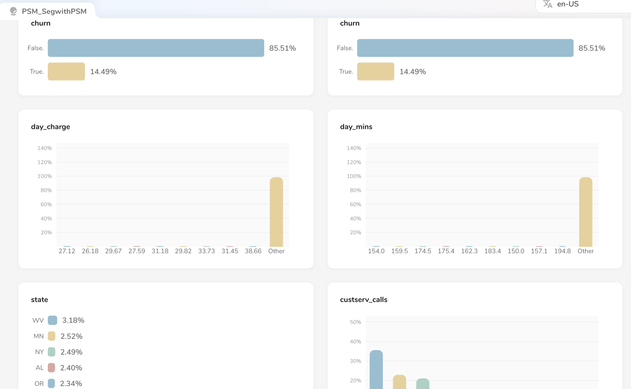Click the PSM_SegwithPSM tab avatar icon
Viewport: 631px width, 389px height.
click(13, 11)
